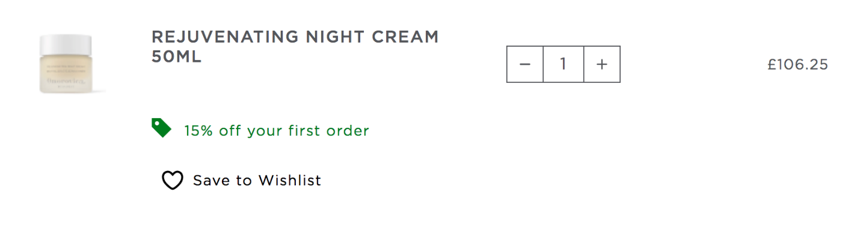Viewport: 866px width, 231px height.
Task: Click the price tag symbol beside discount text
Action: pos(161,128)
